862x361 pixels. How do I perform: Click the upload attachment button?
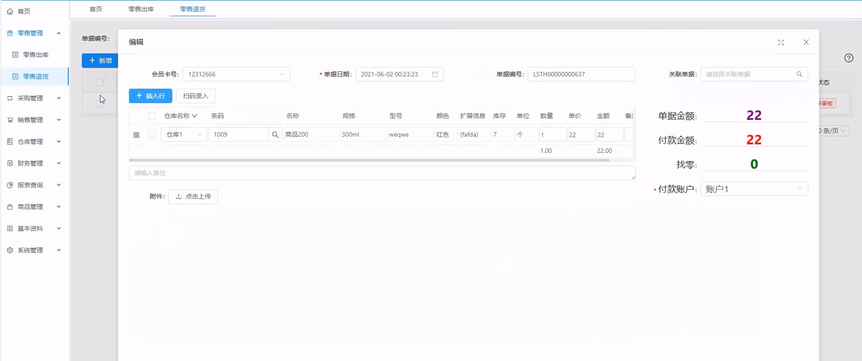pos(193,196)
